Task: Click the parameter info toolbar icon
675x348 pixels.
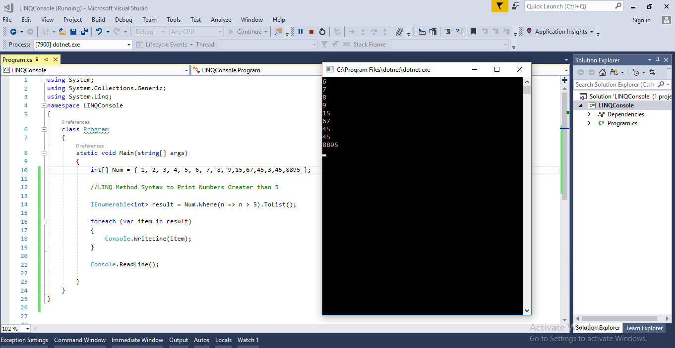Action: tap(433, 32)
